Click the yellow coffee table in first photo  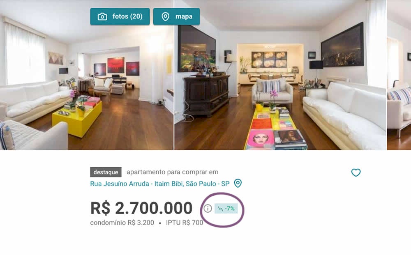[x=77, y=118]
